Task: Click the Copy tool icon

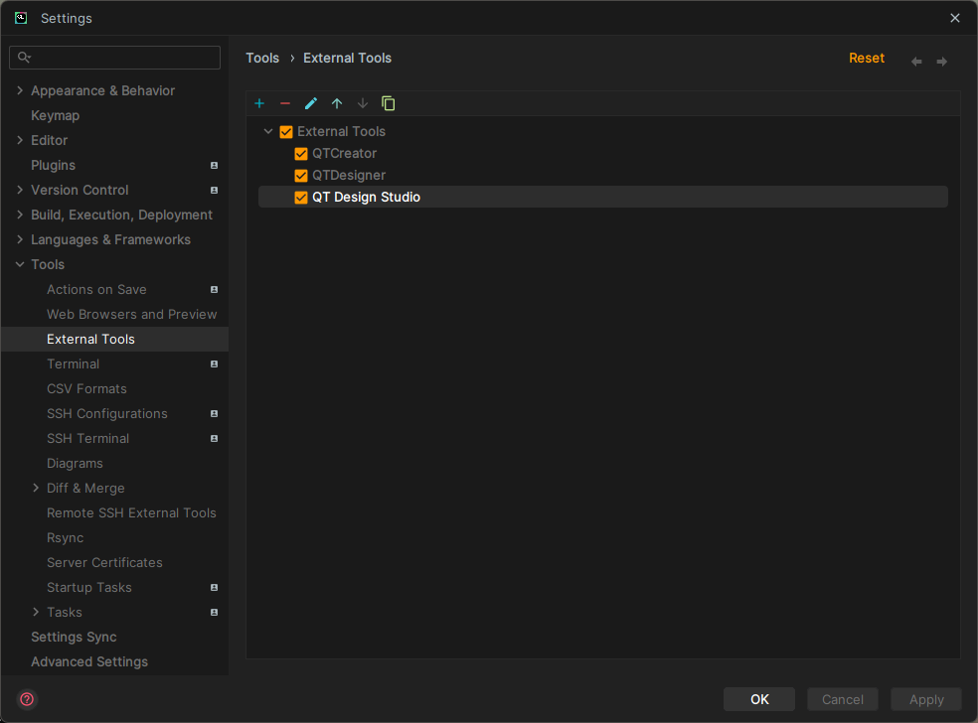Action: pos(389,103)
